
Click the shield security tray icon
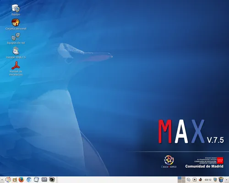215,180
